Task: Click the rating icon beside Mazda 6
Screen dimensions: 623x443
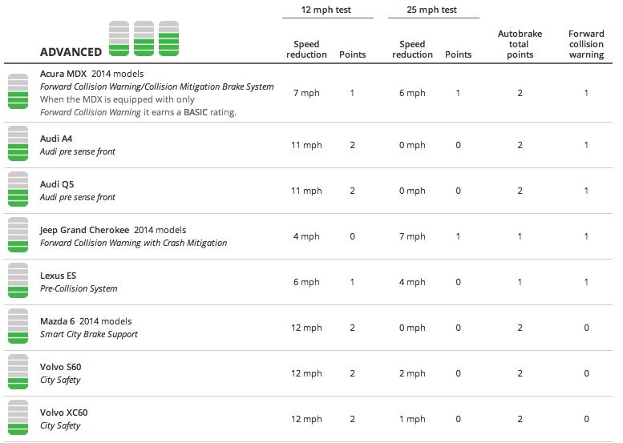Action: point(18,326)
